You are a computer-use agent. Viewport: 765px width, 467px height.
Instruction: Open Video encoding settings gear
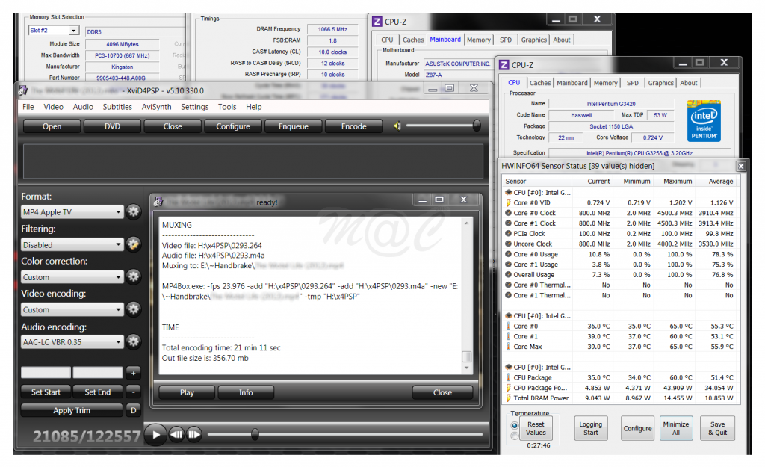pos(134,309)
